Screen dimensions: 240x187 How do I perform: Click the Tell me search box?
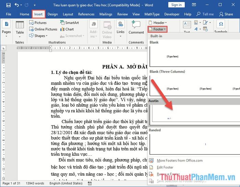click(205, 14)
